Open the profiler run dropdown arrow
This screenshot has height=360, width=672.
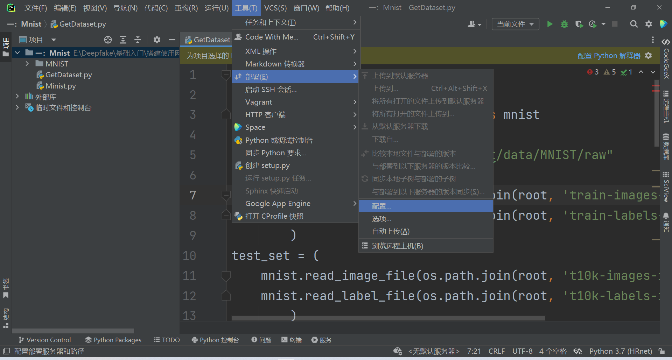tap(603, 24)
